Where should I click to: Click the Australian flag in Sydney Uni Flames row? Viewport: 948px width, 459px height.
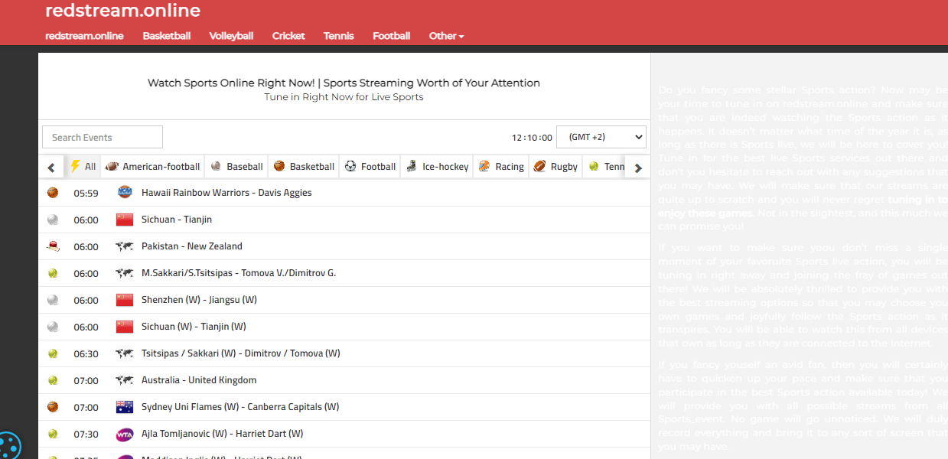[125, 407]
